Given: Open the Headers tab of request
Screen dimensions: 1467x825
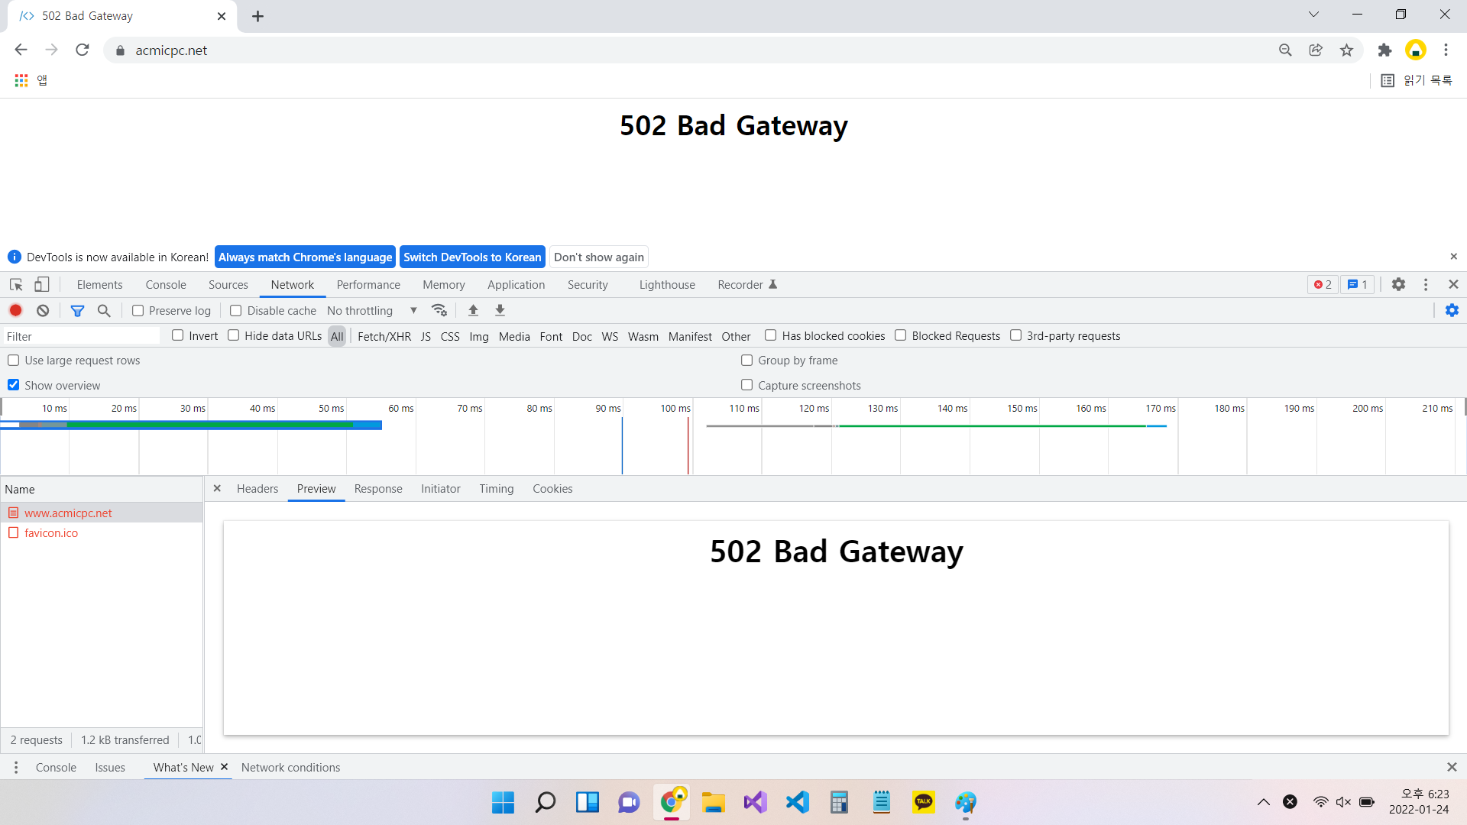Looking at the screenshot, I should pyautogui.click(x=257, y=489).
